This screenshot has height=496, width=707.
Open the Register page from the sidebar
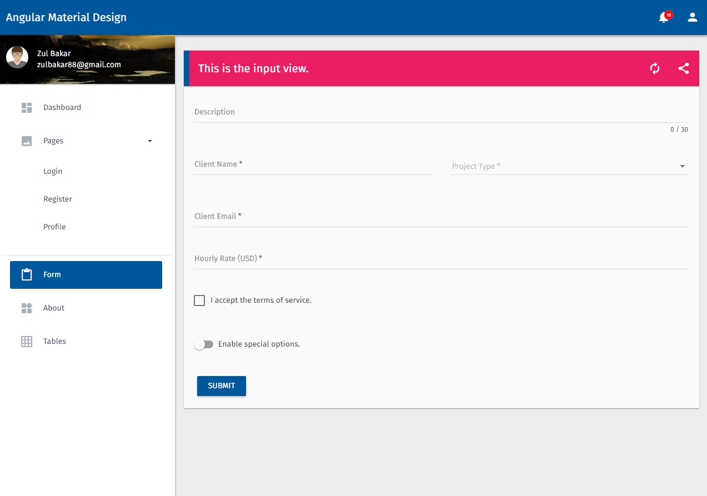coord(57,199)
